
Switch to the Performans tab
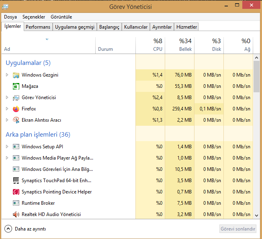pos(38,27)
